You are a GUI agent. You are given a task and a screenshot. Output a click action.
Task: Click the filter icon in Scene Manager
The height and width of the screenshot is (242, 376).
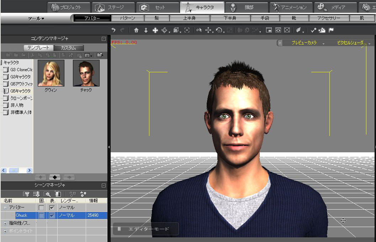pos(26,194)
